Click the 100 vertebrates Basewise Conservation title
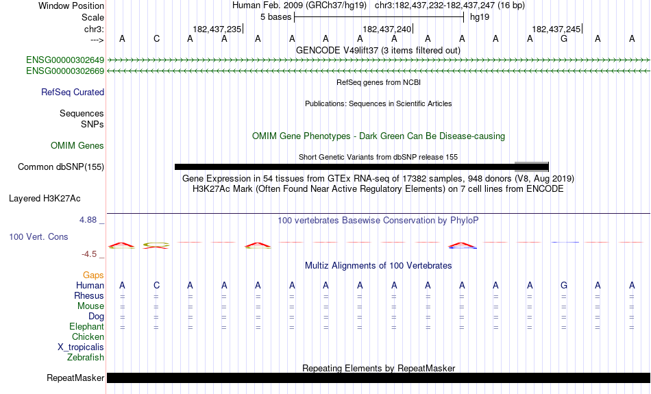651x394 pixels. click(x=378, y=221)
